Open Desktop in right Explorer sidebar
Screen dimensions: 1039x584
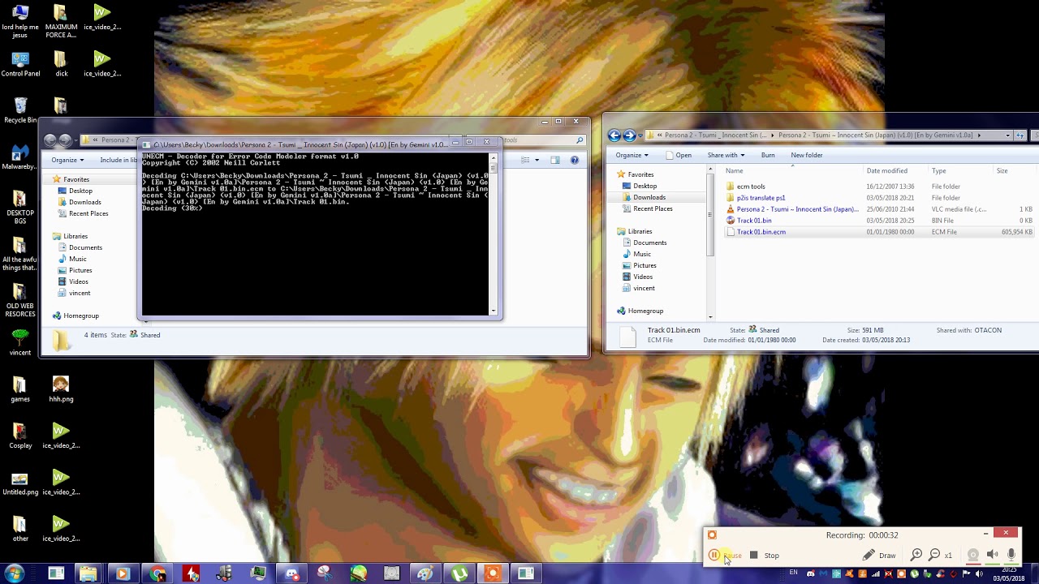pos(645,186)
